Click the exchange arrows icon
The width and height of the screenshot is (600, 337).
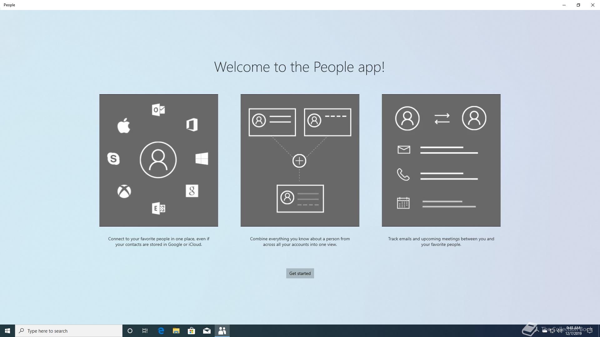point(442,119)
